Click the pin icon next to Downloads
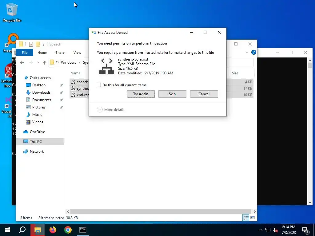 (x=62, y=92)
